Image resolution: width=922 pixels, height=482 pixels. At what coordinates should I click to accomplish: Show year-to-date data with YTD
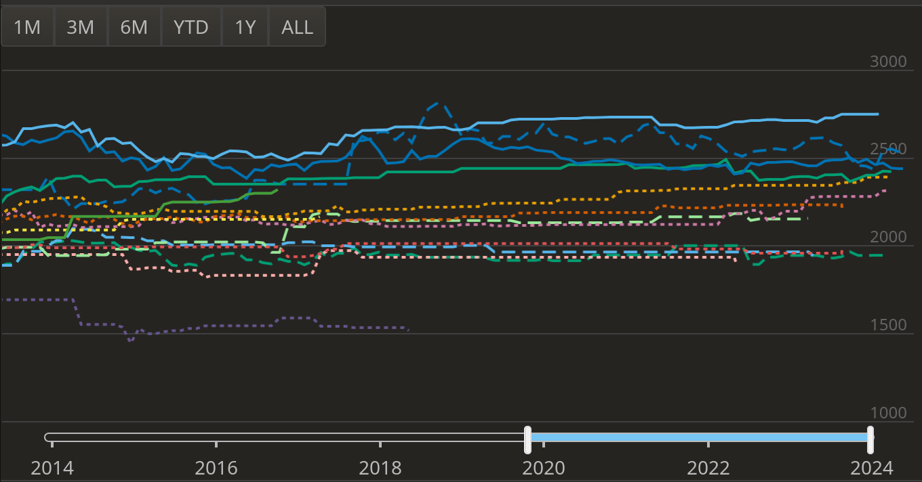click(191, 27)
